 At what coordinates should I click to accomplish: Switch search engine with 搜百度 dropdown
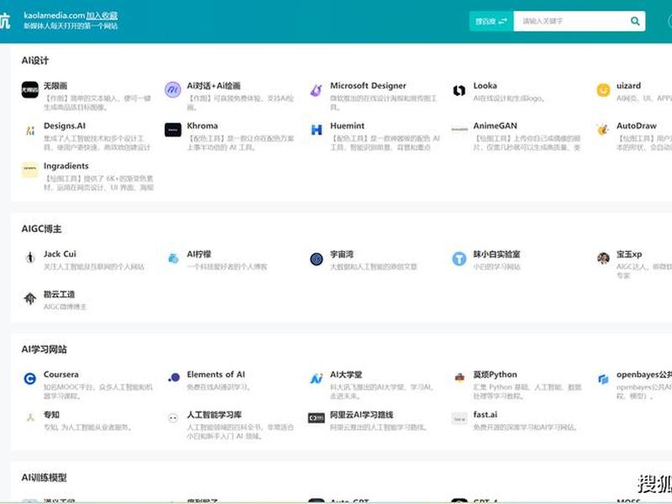(491, 21)
